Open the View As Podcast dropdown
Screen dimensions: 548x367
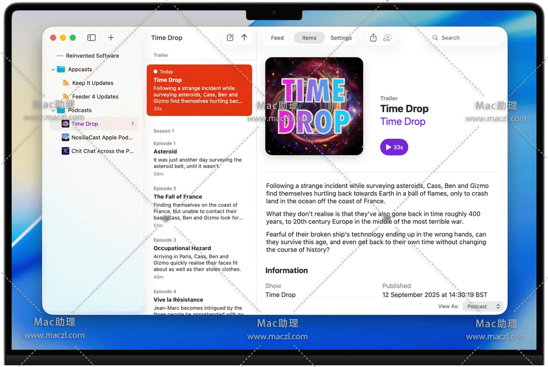click(x=483, y=306)
